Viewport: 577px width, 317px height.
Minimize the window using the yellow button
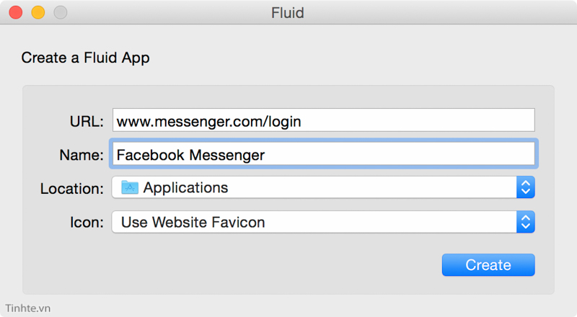pos(38,12)
